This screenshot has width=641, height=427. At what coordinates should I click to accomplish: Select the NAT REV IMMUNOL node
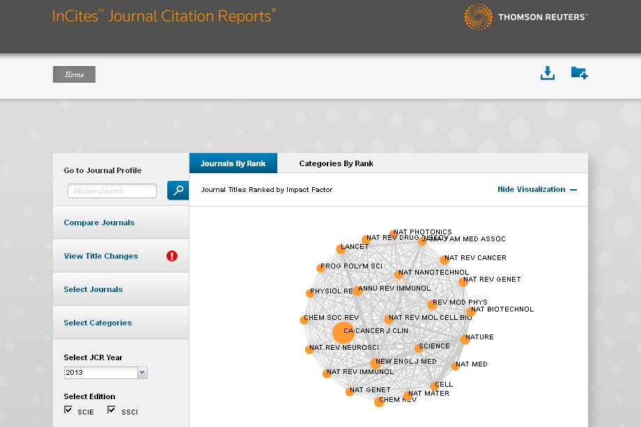(x=327, y=373)
